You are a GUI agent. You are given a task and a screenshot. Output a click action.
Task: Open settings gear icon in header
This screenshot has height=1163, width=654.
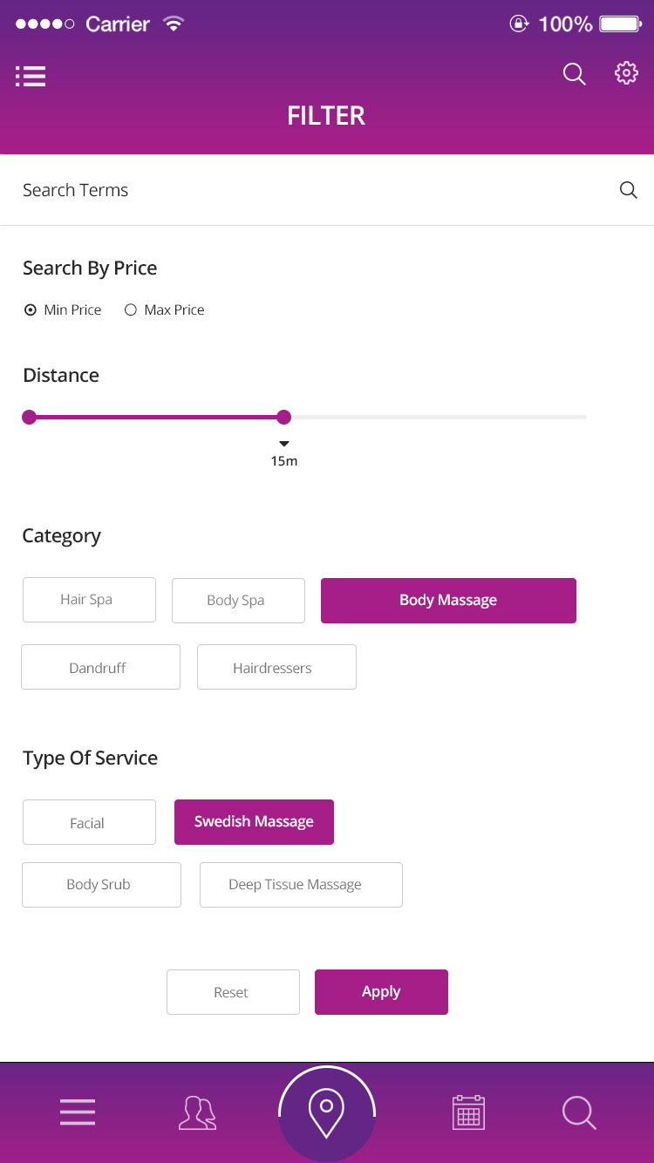point(626,73)
